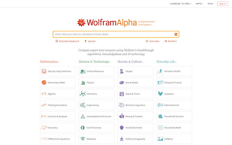
Task: Click the orange compute button in search box
Action: click(176, 34)
